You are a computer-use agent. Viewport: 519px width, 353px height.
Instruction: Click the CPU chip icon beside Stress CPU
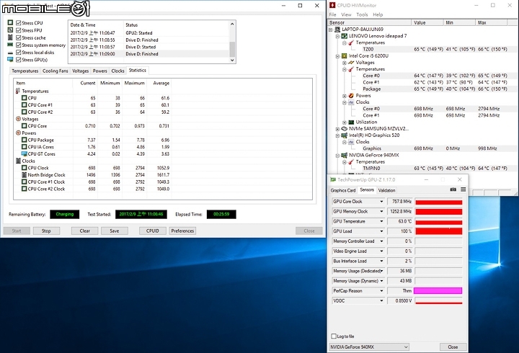[10, 22]
